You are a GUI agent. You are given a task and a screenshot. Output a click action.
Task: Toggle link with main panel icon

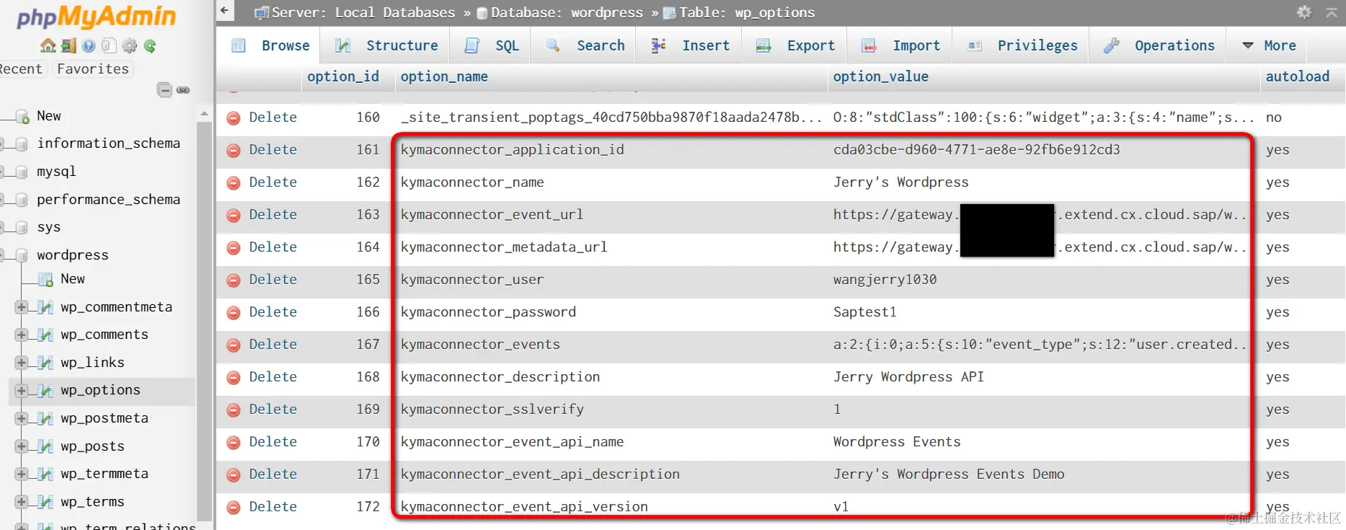[x=183, y=90]
